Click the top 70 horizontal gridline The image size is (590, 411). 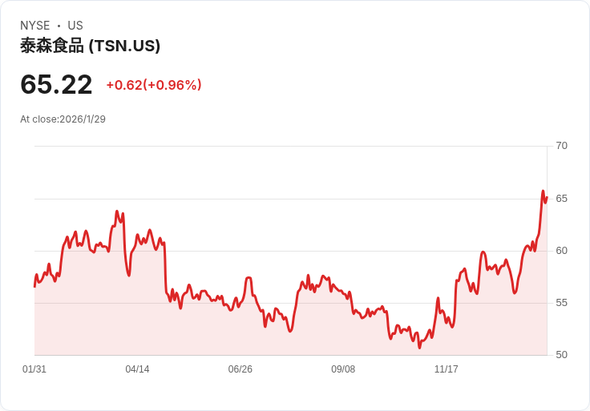[289, 146]
